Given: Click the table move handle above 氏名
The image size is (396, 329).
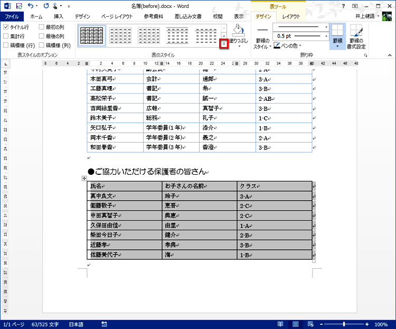Looking at the screenshot, I should 84,178.
